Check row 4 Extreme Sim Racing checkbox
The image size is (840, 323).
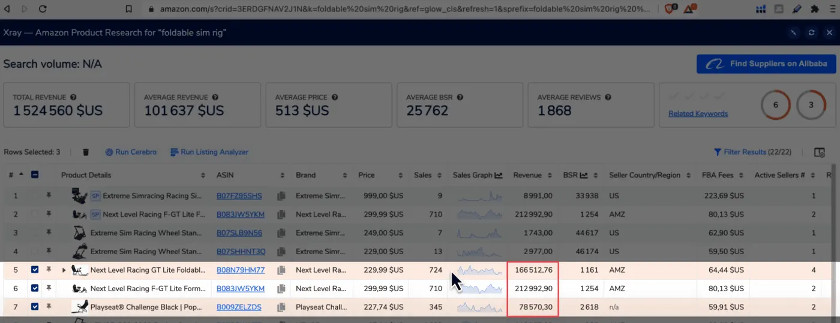click(35, 251)
